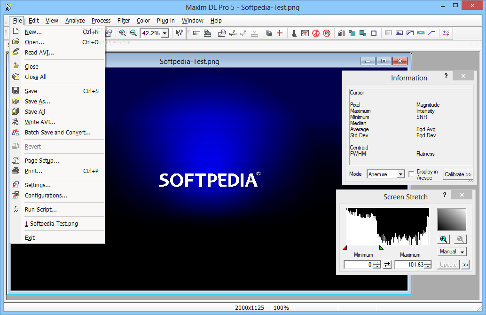Click the context help arrow-question icon
Viewport: 486px width, 315px height.
point(179,33)
